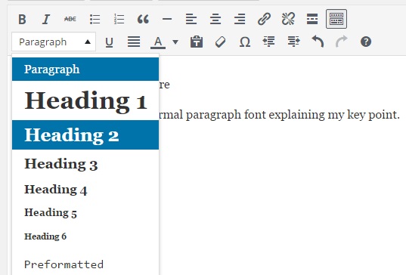
Task: Remove the link with the unlink icon
Action: point(288,19)
